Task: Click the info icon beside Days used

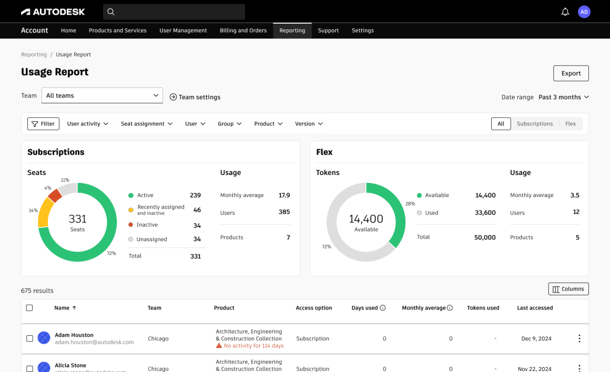Action: point(383,308)
